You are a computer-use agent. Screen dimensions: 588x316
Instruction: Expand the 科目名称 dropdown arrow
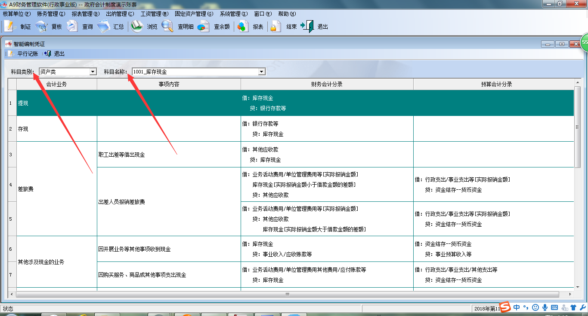(262, 72)
